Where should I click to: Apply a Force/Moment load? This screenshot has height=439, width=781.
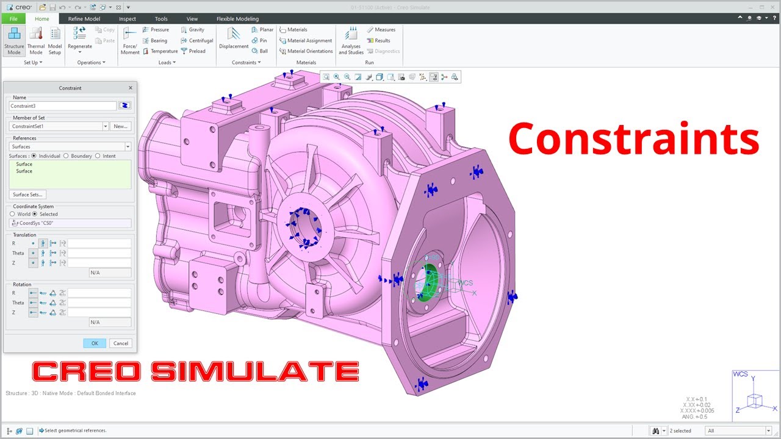[x=130, y=41]
